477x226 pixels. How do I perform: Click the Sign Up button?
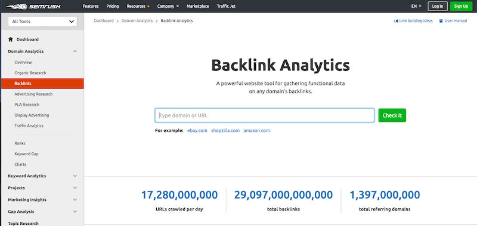pos(461,6)
